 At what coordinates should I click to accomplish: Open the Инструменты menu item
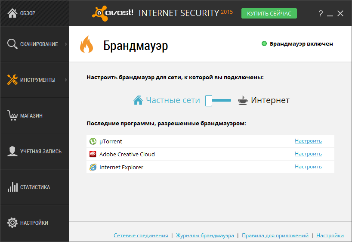pos(35,80)
